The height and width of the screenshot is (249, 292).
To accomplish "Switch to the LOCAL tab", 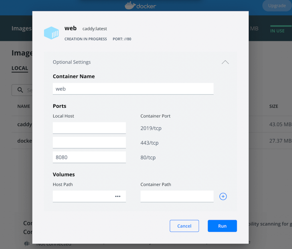I will (x=20, y=68).
